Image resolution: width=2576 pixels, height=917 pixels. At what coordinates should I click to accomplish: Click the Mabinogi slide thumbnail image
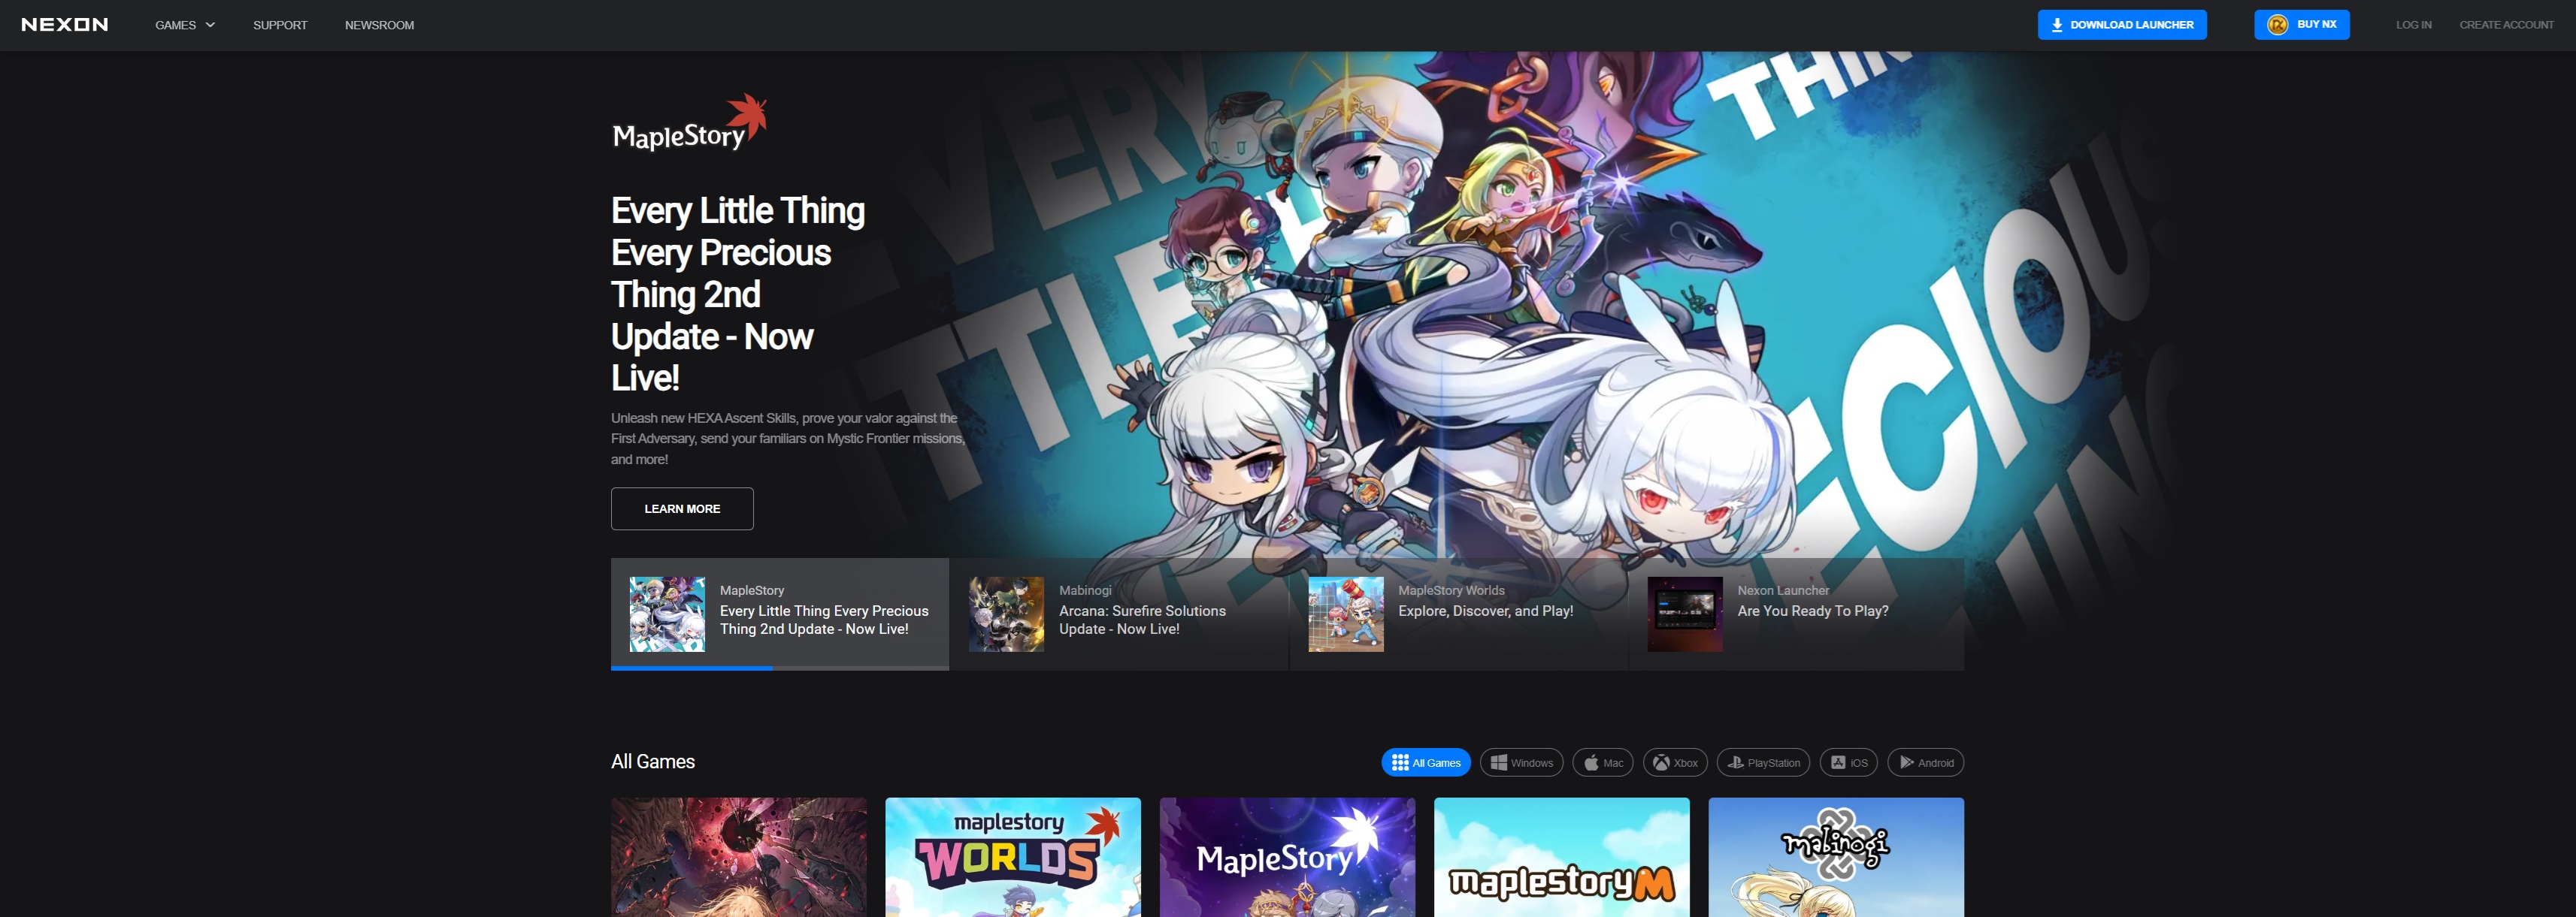tap(1006, 614)
